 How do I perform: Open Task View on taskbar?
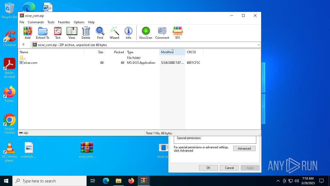click(93, 181)
